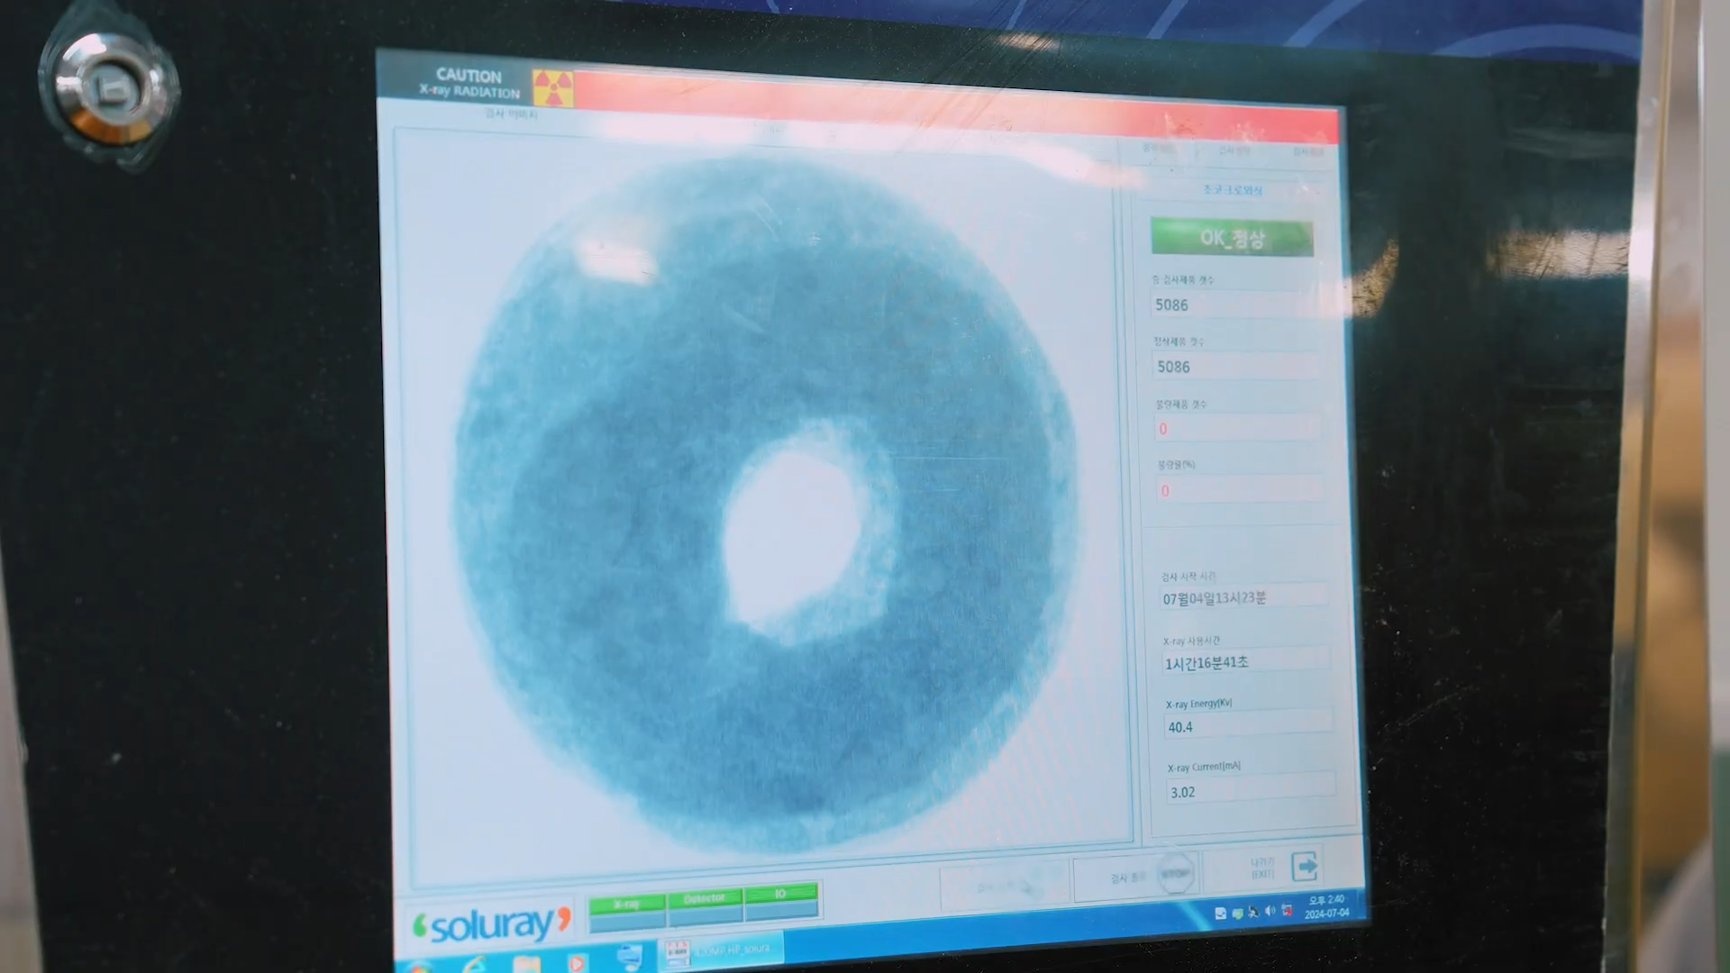Toggle the IO status indicator

point(780,895)
